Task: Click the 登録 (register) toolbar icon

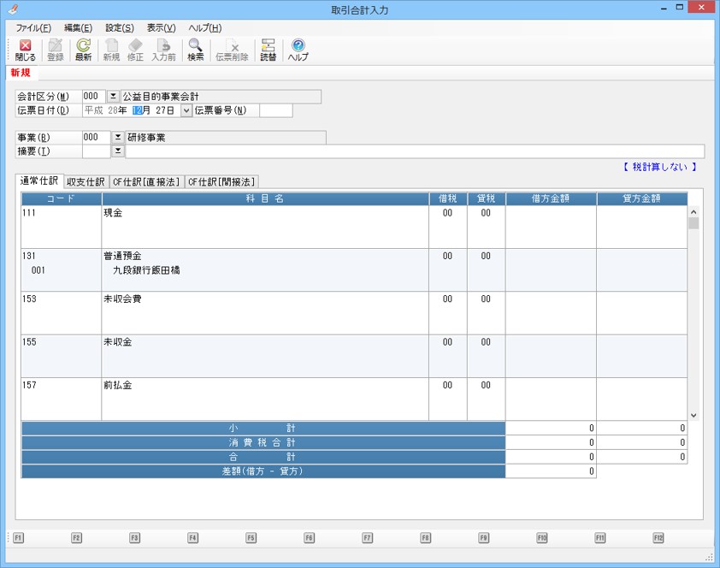Action: (56, 50)
